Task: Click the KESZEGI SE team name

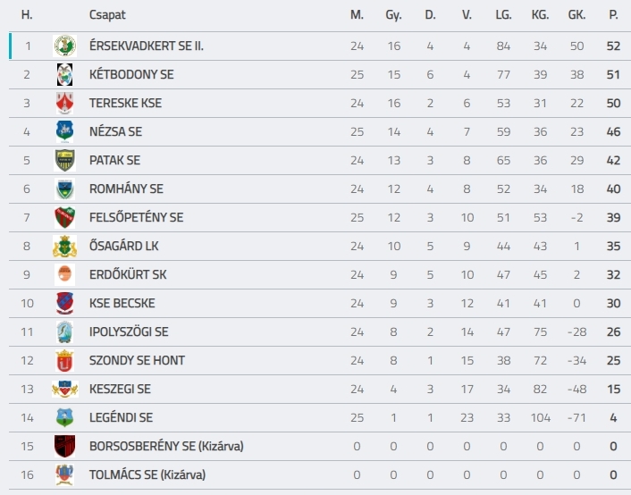Action: (x=120, y=389)
